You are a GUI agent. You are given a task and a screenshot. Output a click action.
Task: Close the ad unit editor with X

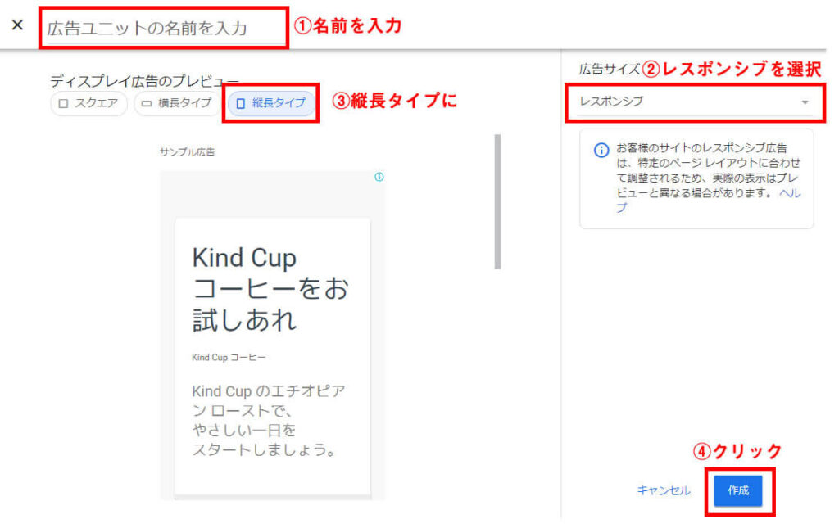point(17,25)
